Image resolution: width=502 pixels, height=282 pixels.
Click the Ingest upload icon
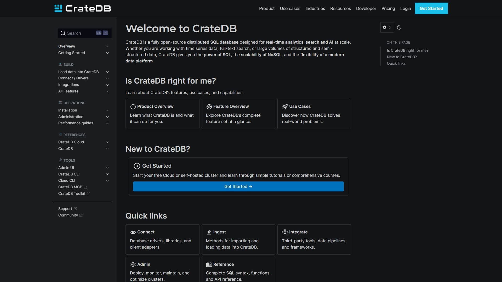tap(209, 232)
